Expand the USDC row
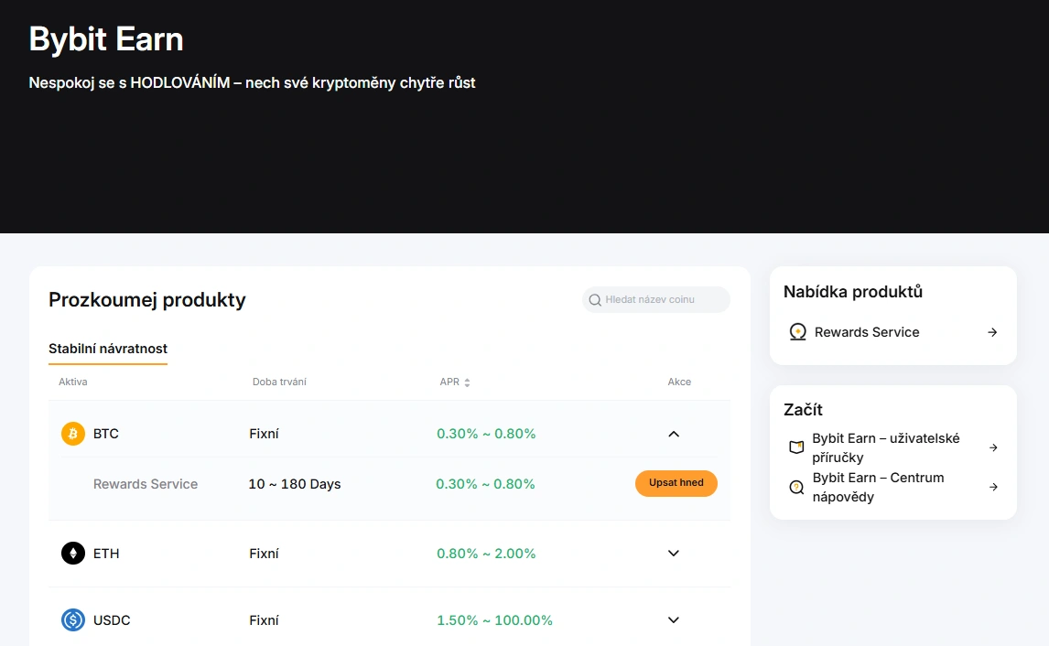 pyautogui.click(x=674, y=620)
